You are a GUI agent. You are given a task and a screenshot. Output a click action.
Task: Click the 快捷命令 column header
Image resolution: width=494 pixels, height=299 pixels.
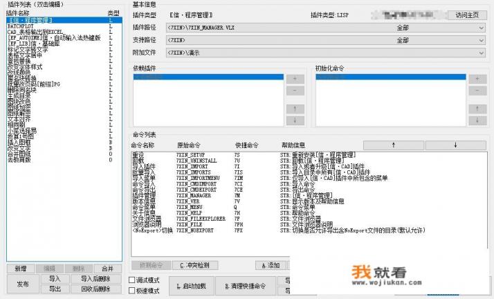tap(247, 145)
